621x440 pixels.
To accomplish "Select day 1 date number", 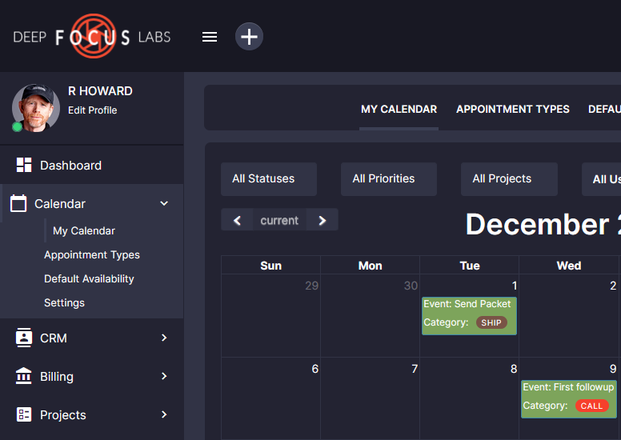I will click(x=515, y=286).
